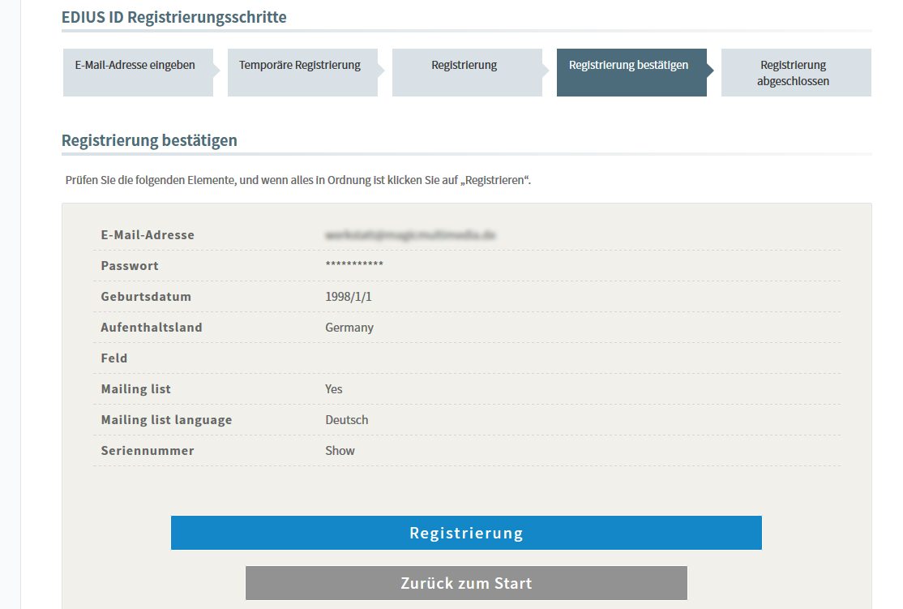Click the masked password asterisks
Screen dimensions: 903x609
(354, 266)
